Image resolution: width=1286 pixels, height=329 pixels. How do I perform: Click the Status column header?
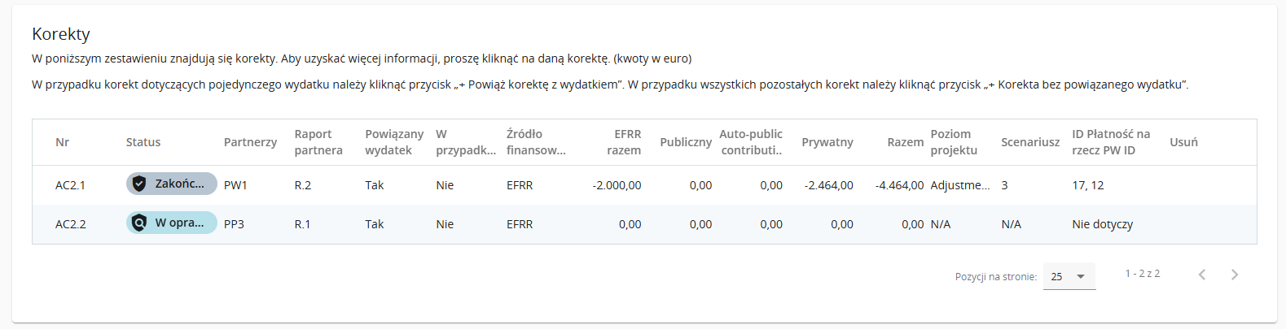tap(143, 142)
